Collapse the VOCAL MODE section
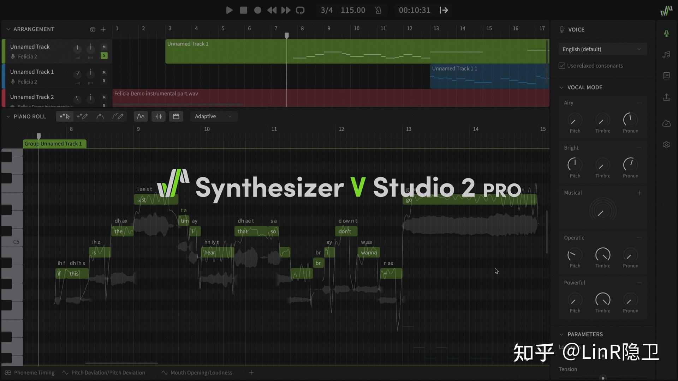 point(562,87)
